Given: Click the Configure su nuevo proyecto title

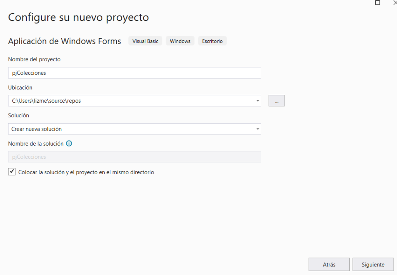Looking at the screenshot, I should coord(78,17).
